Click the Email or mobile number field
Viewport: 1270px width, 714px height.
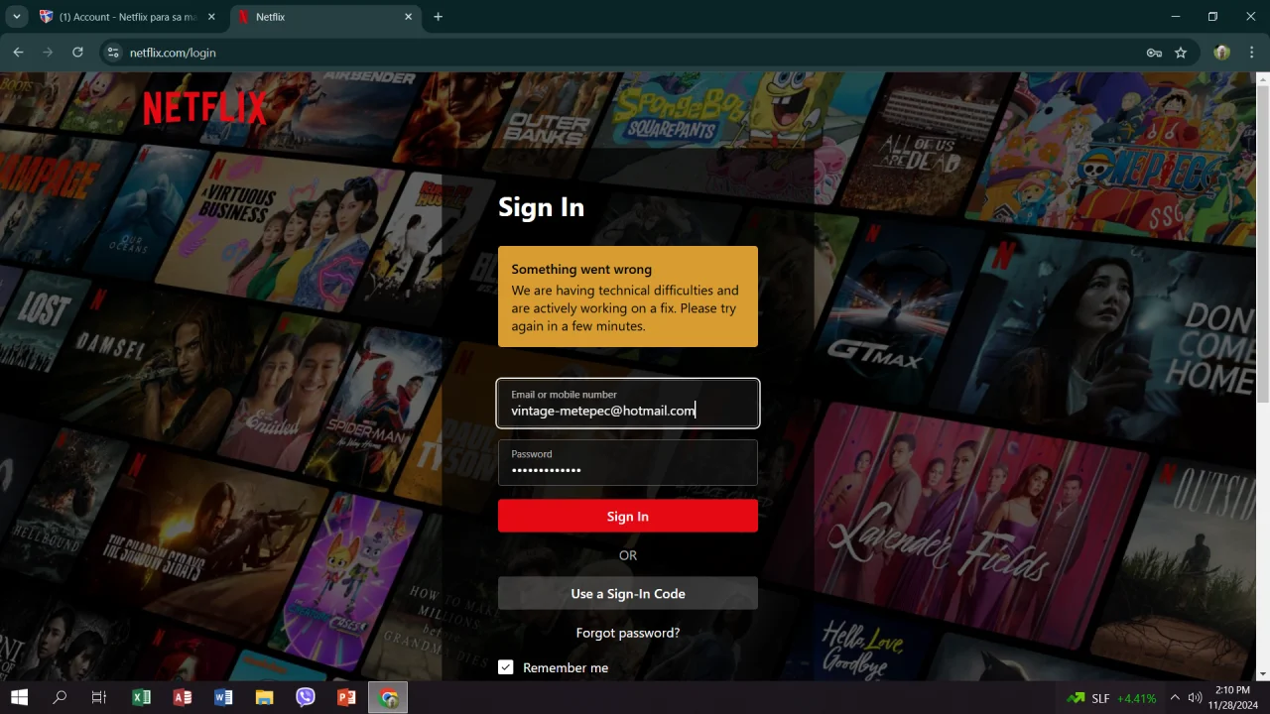click(628, 404)
